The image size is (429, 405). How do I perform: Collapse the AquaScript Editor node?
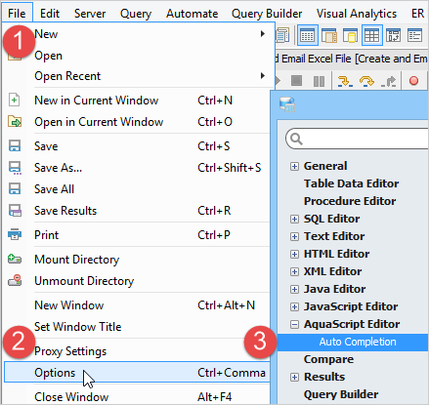[294, 325]
